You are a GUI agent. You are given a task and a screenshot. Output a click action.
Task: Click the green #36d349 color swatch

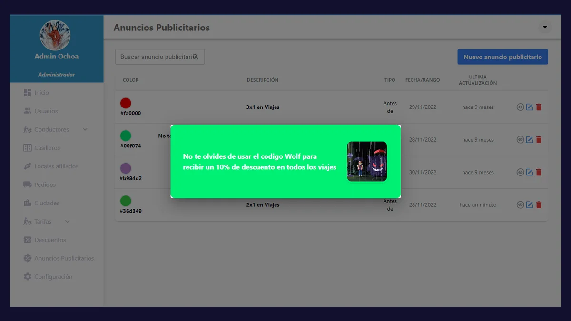tap(126, 201)
